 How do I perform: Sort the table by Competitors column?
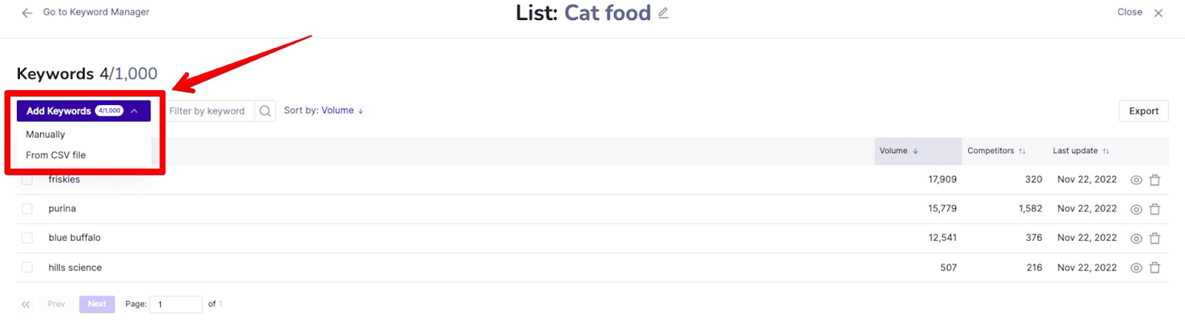pos(996,151)
